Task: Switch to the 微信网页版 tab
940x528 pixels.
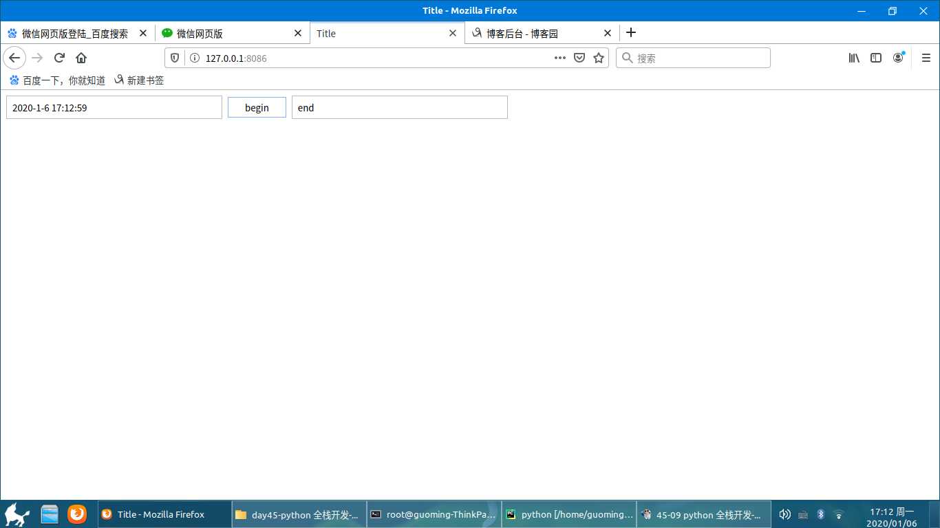Action: 233,33
